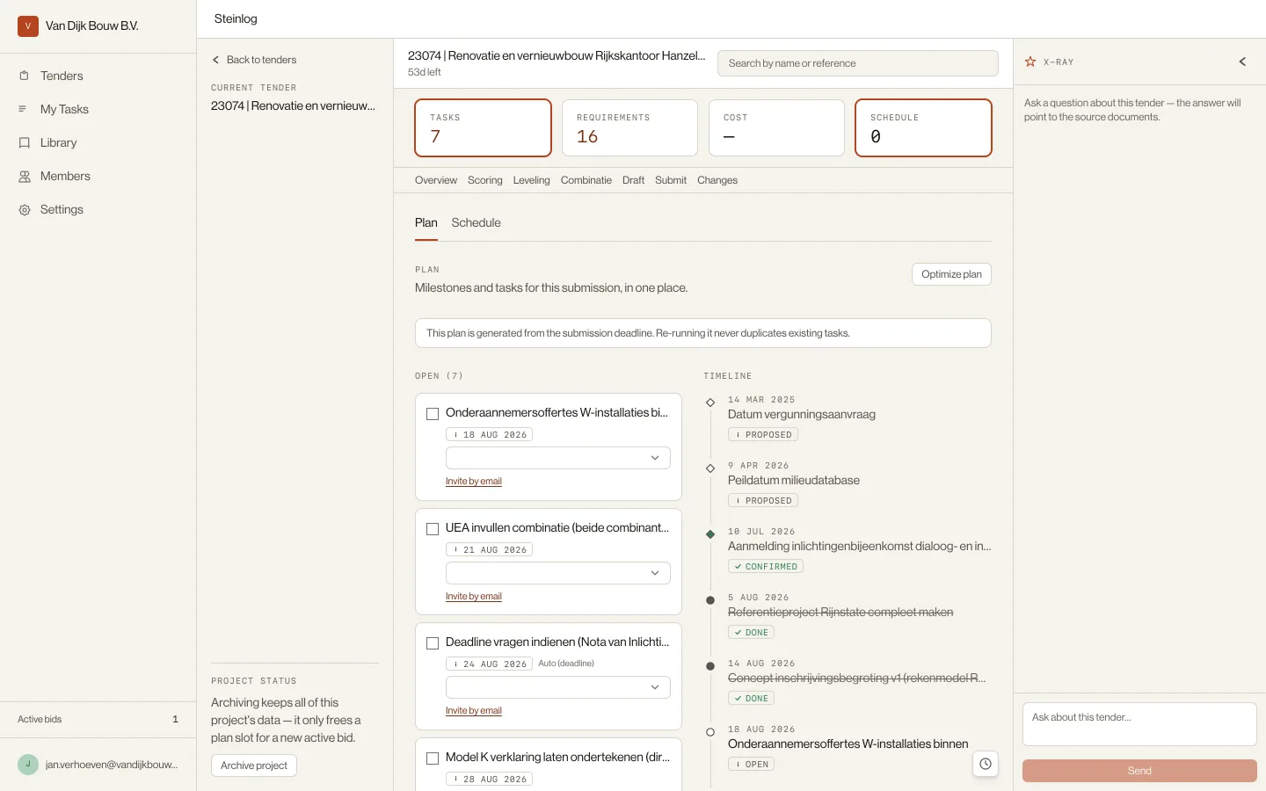Switch to the Combinatie tab
The image size is (1266, 791).
point(586,180)
